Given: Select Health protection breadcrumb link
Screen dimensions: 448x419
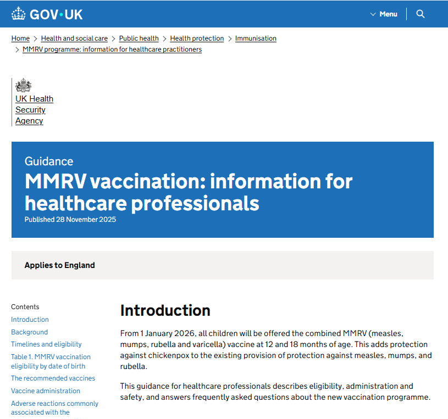Looking at the screenshot, I should click(197, 38).
